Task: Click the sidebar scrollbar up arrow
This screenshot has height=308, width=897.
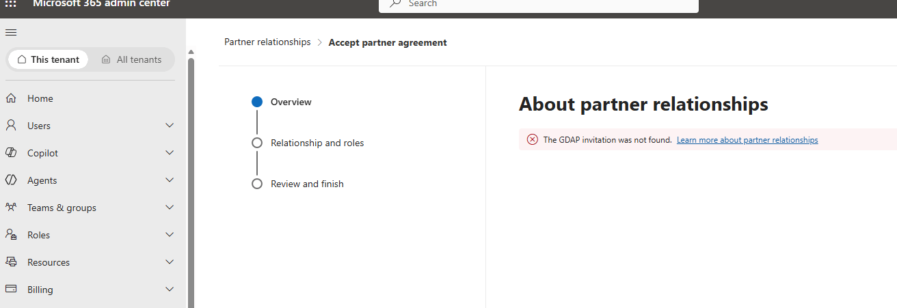Action: coord(191,53)
